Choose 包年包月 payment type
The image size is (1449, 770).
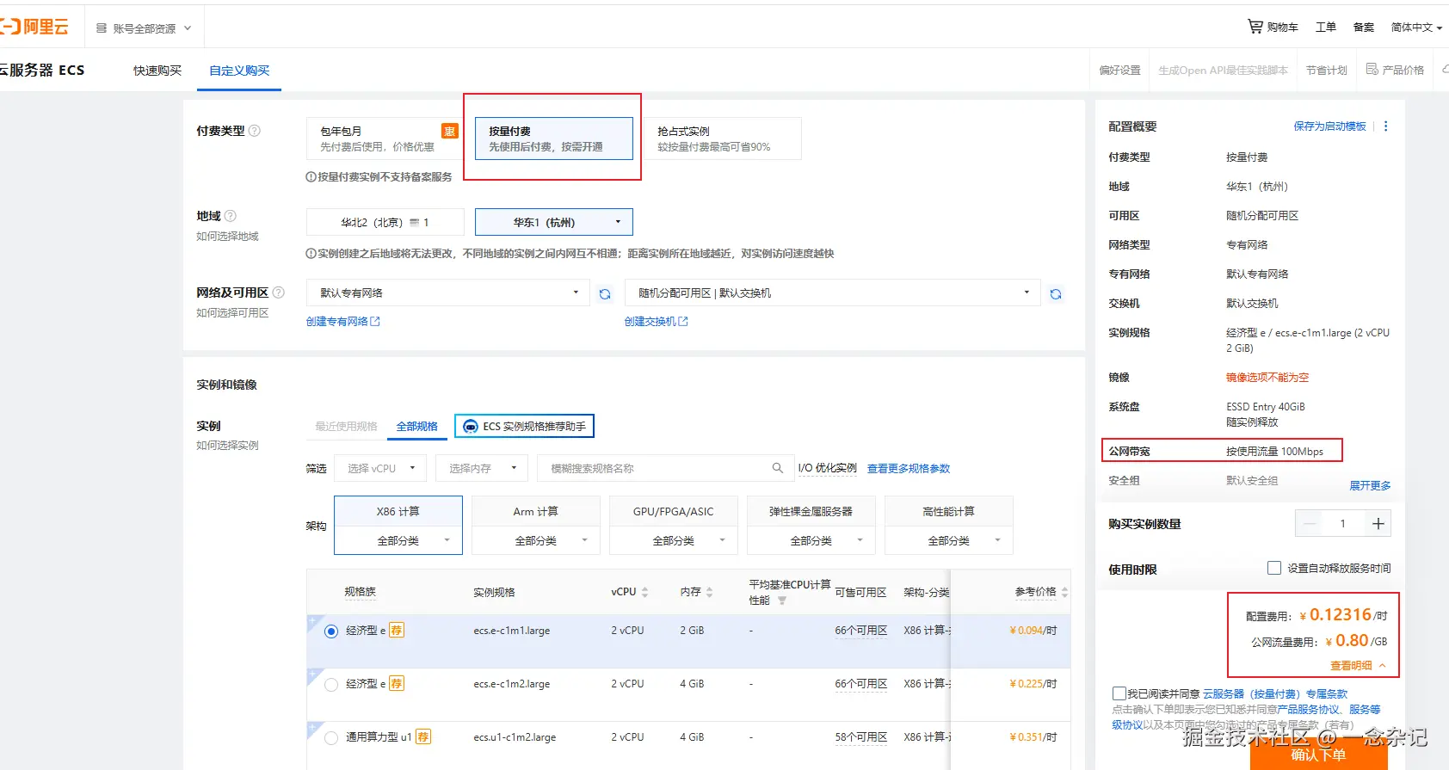[384, 139]
